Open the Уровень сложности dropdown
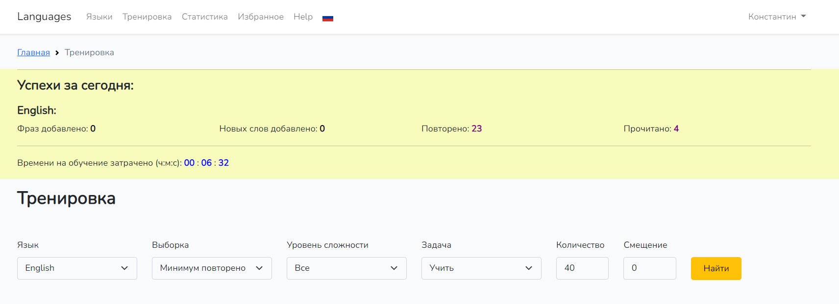This screenshot has width=839, height=304. point(346,268)
